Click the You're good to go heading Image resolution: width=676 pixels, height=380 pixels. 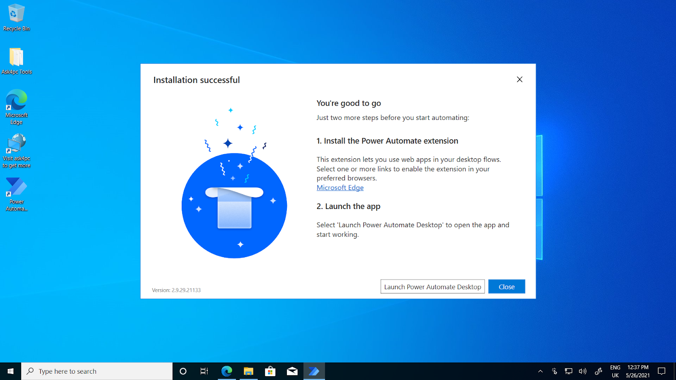(349, 103)
